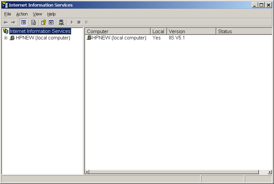The width and height of the screenshot is (274, 184).
Task: Click the Start item play icon
Action: [72, 22]
